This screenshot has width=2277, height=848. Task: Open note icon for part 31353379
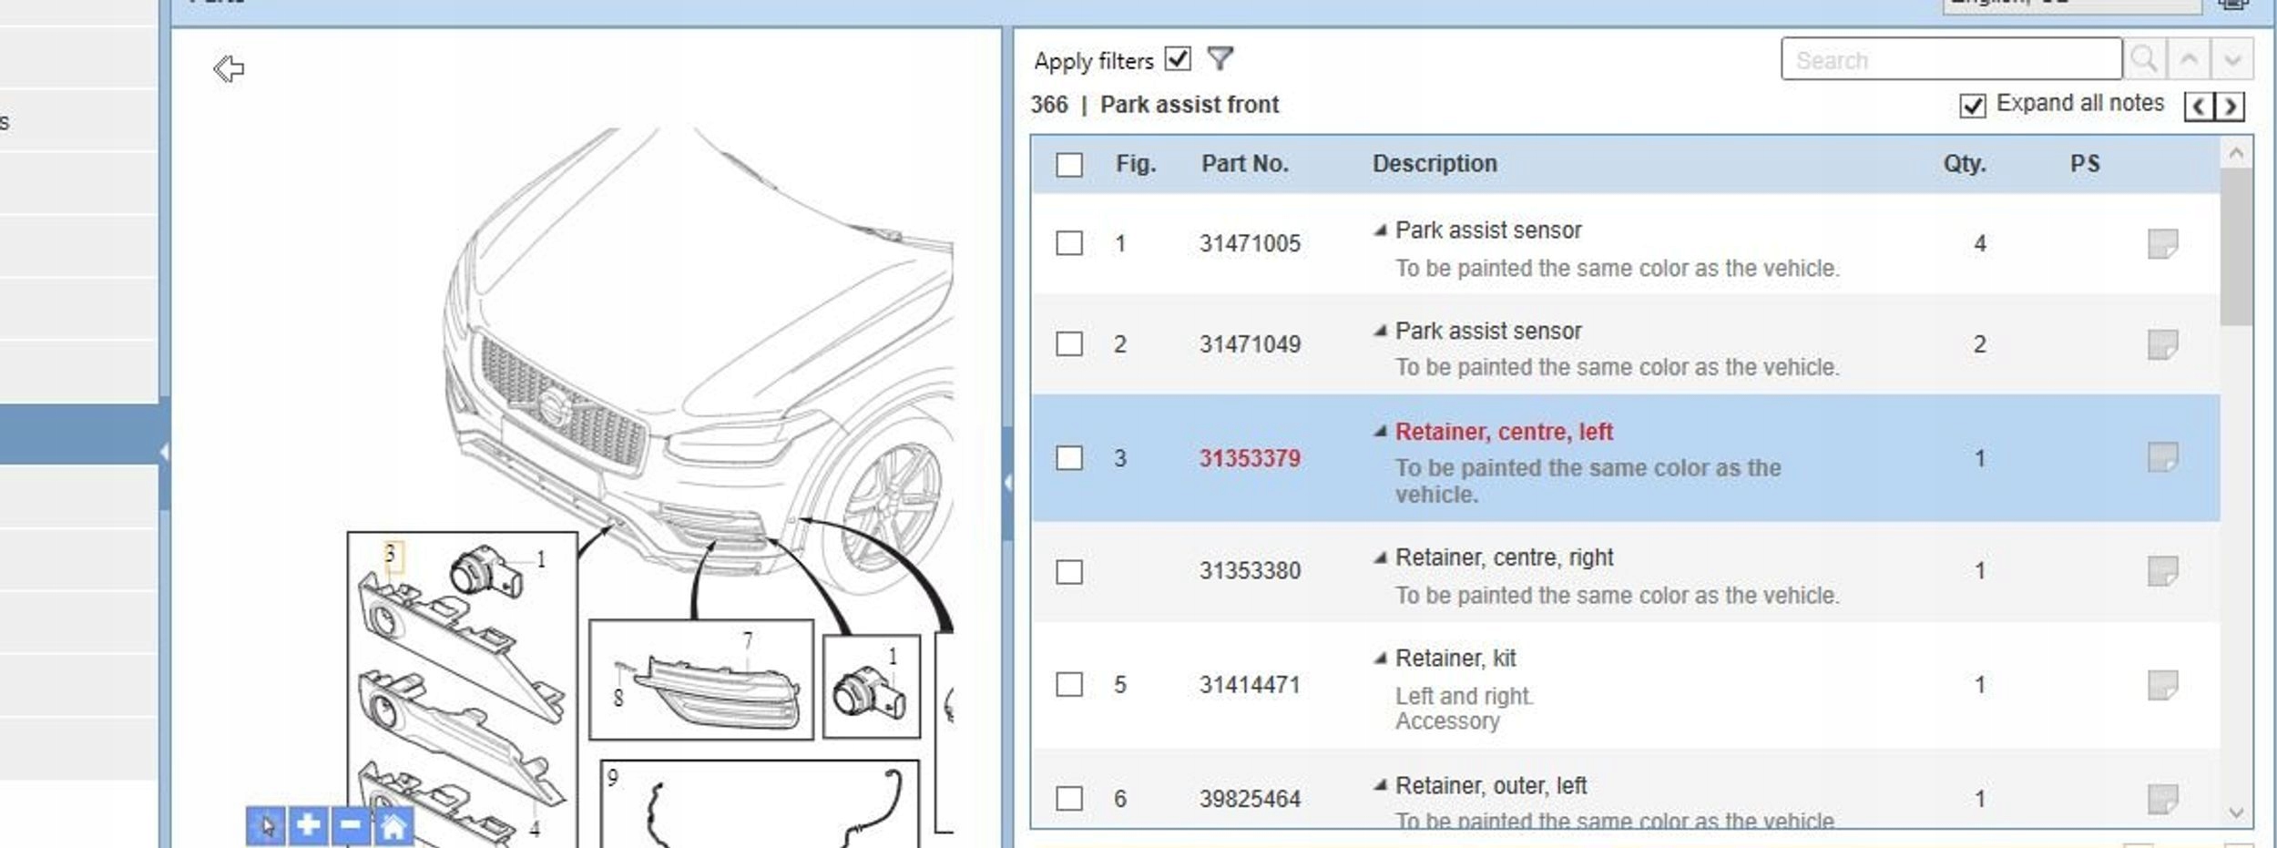[2162, 457]
